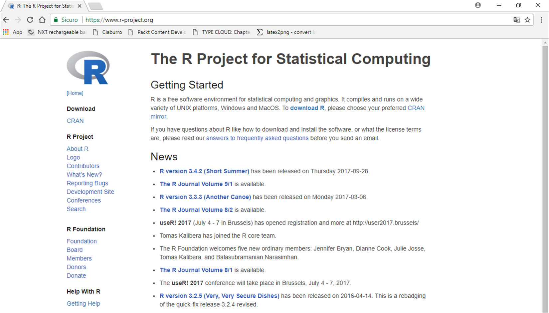This screenshot has height=313, width=549.
Task: Open the translate page icon
Action: coord(516,20)
